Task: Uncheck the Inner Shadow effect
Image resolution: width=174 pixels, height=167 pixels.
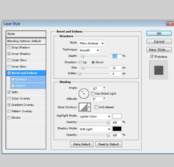Action: (9, 54)
